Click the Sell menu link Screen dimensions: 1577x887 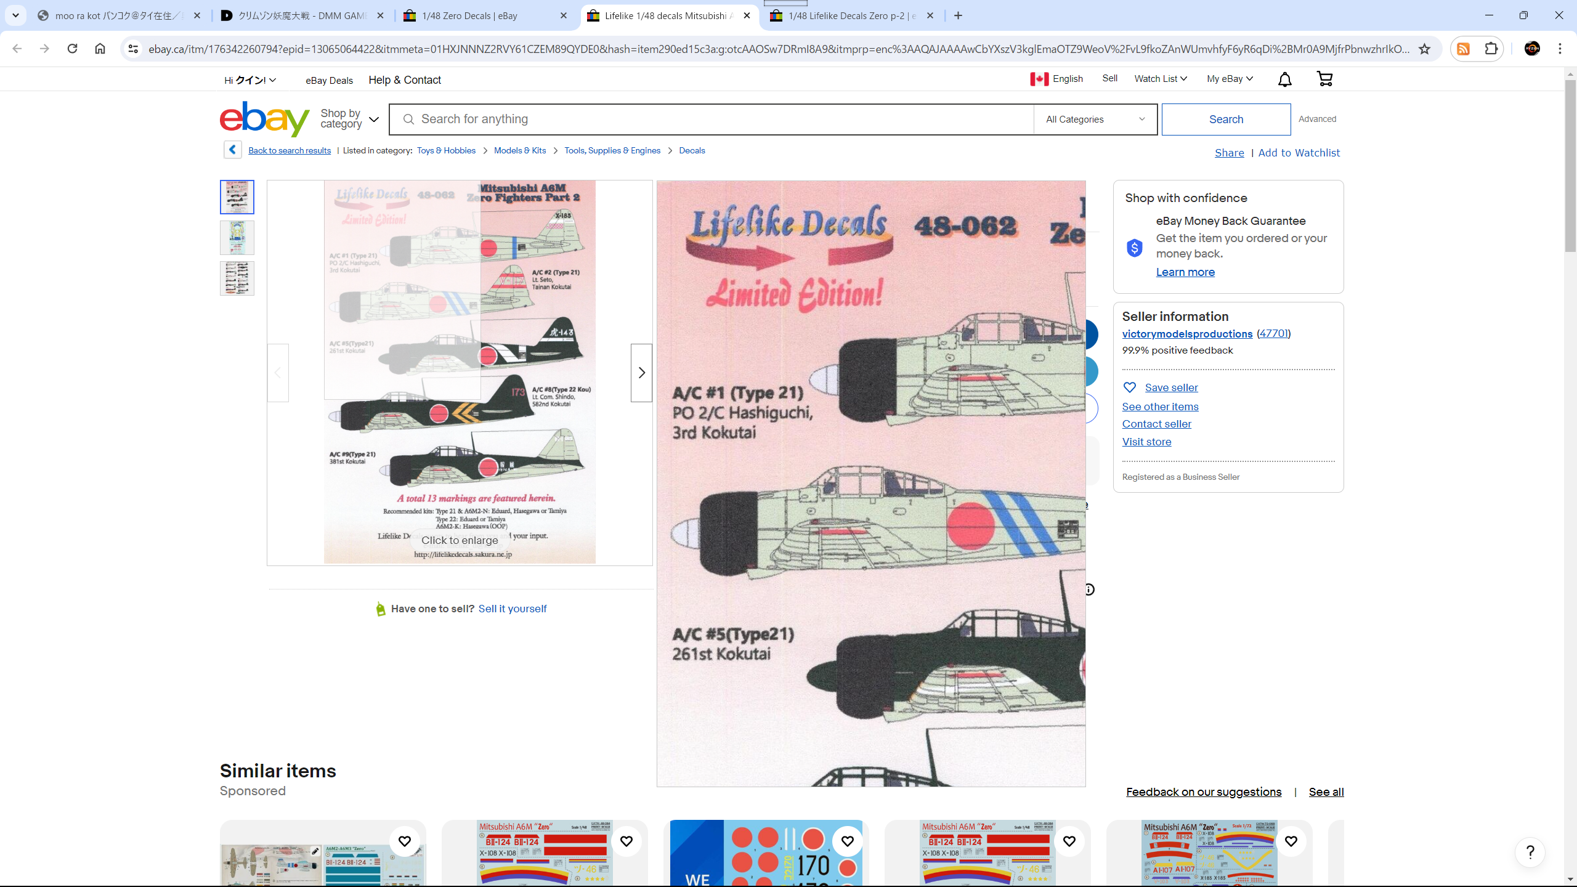click(x=1109, y=78)
